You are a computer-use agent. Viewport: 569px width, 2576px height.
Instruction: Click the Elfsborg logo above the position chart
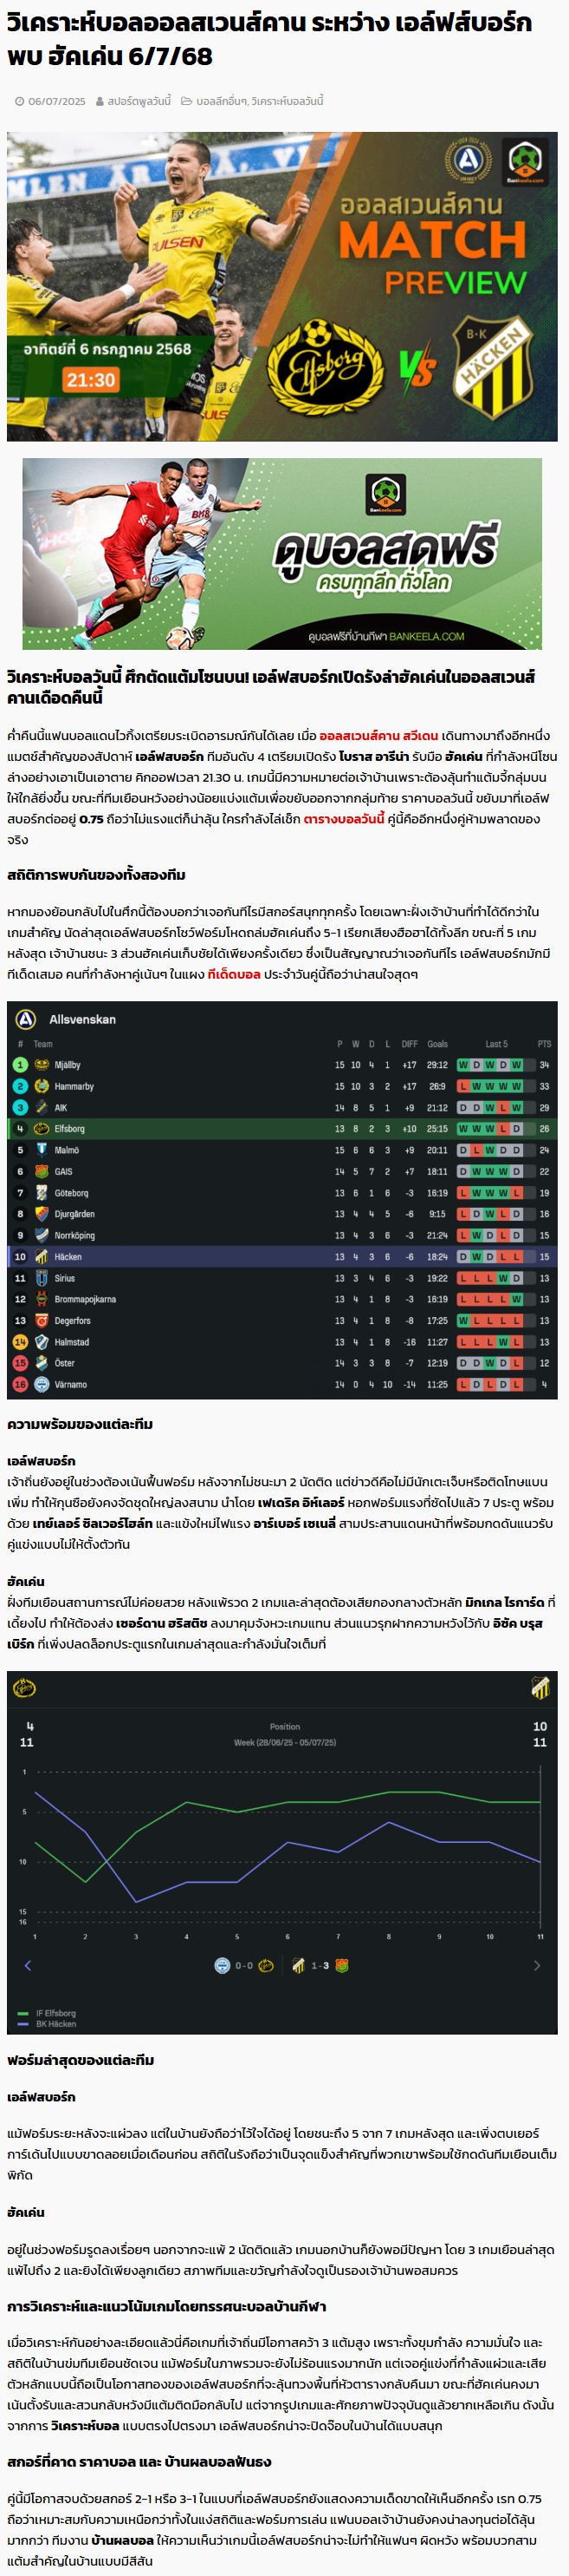(x=24, y=1689)
